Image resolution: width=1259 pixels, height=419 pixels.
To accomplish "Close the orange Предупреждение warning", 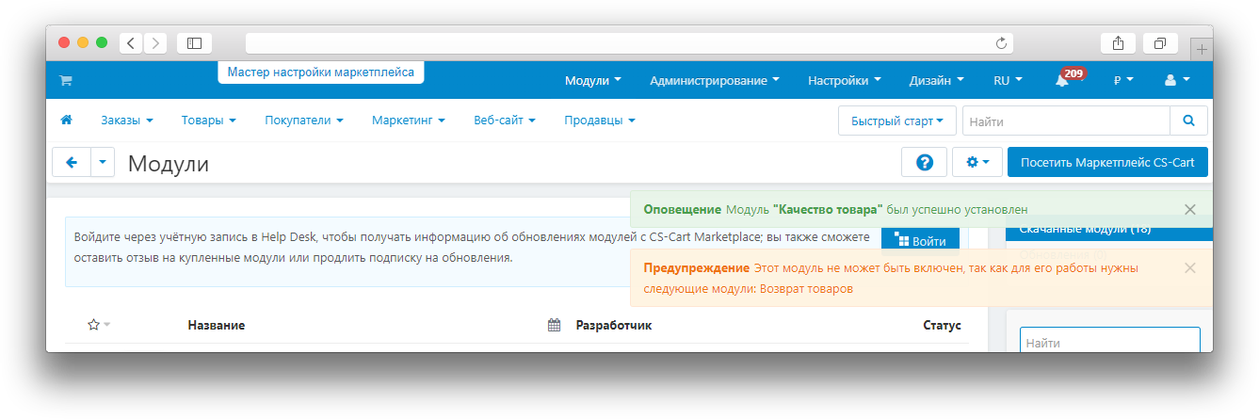I will pyautogui.click(x=1190, y=268).
